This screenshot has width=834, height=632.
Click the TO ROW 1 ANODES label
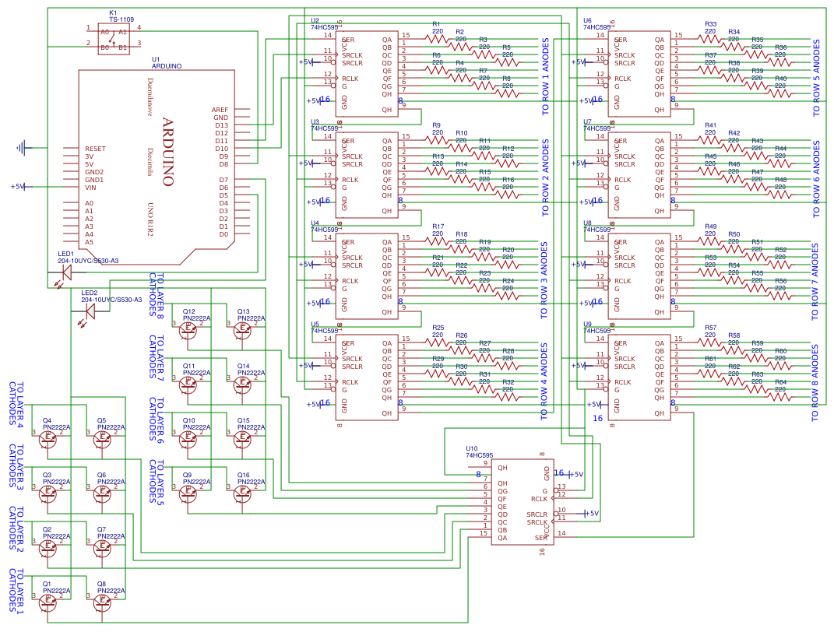pyautogui.click(x=545, y=76)
